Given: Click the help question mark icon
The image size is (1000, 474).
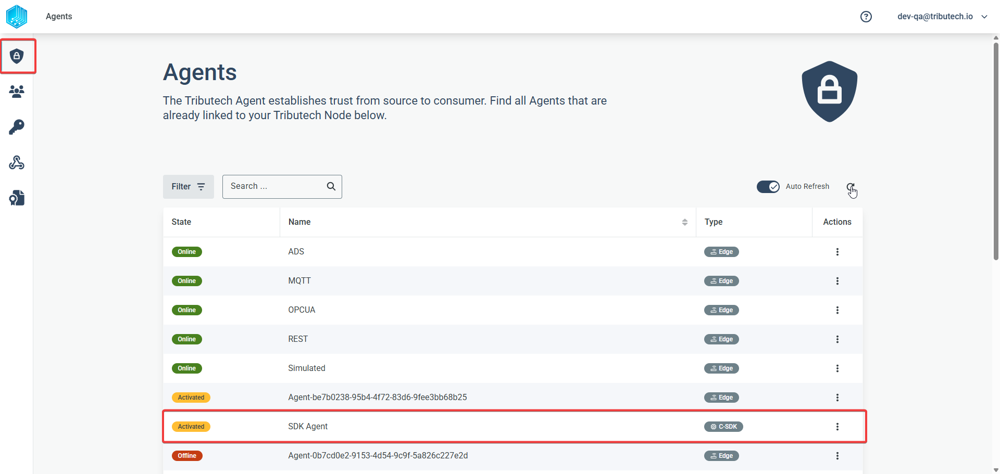Looking at the screenshot, I should 866,17.
